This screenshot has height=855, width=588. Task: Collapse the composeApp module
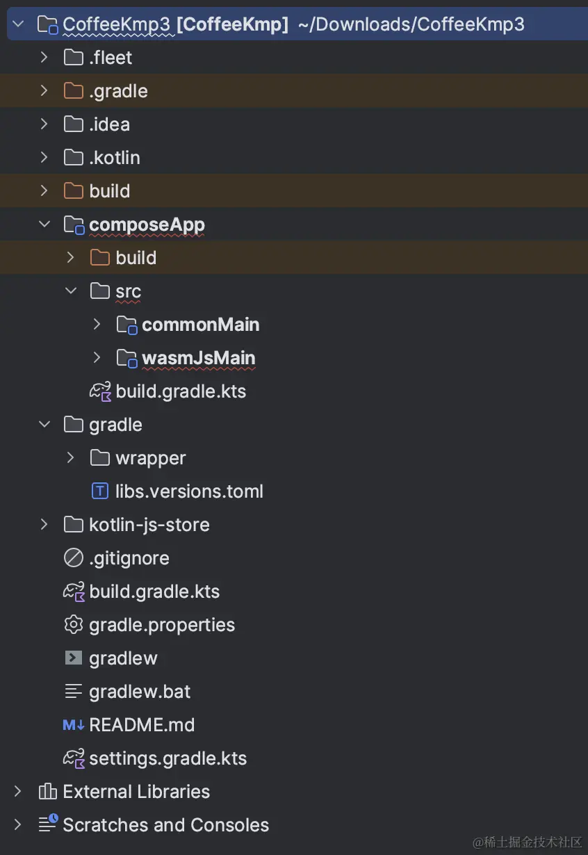[43, 224]
